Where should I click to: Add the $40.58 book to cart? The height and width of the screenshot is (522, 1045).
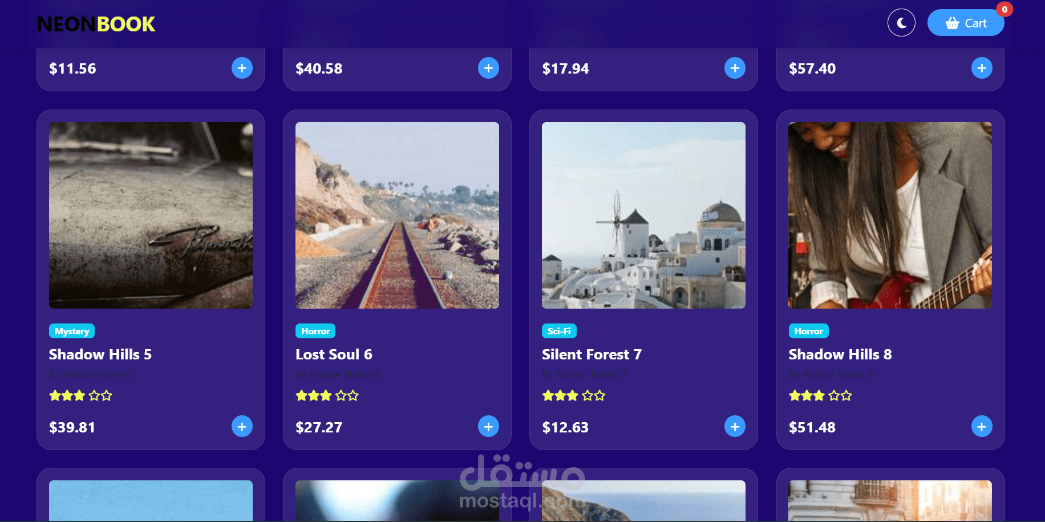(x=488, y=68)
